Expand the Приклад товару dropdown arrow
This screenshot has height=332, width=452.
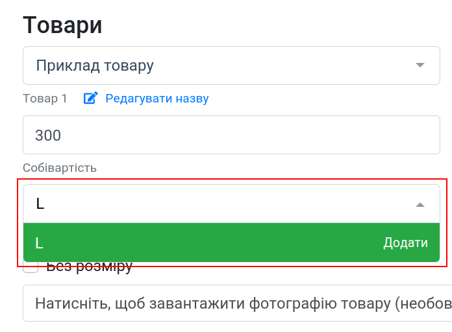point(420,65)
